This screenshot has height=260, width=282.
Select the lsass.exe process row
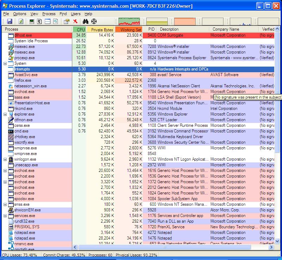pyautogui.click(x=138, y=97)
